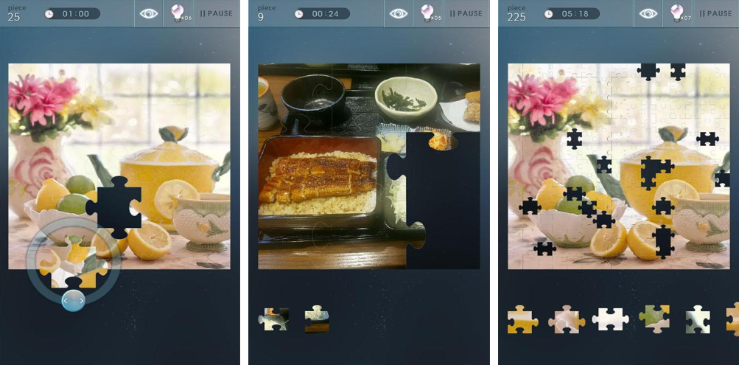
Task: Select first loose piece under eel puzzle
Action: tap(273, 319)
